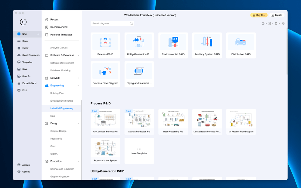Viewport: 301px width, 188px height.
Task: Click the Save As icon
Action: coord(19,76)
